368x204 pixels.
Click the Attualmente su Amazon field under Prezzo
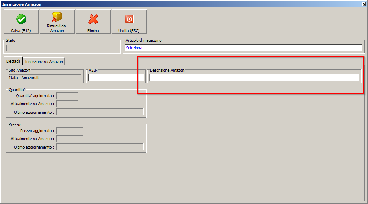pos(70,139)
